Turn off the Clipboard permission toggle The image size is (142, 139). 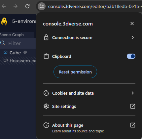click(131, 56)
